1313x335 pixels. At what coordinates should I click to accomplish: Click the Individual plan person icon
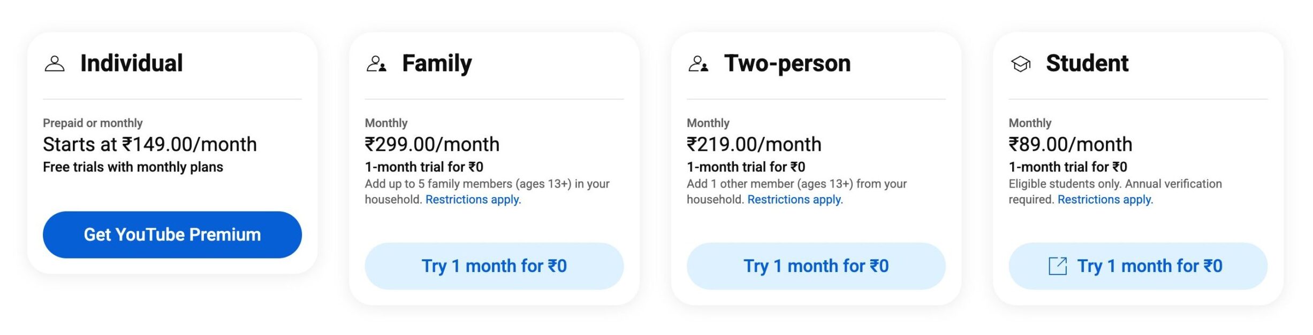click(x=55, y=64)
